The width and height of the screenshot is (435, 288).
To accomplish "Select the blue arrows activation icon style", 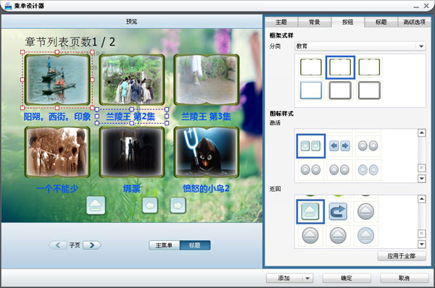I will pyautogui.click(x=339, y=145).
